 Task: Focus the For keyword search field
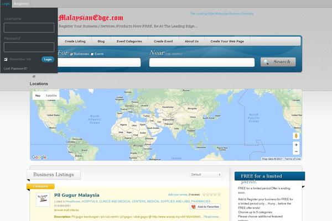click(x=99, y=62)
